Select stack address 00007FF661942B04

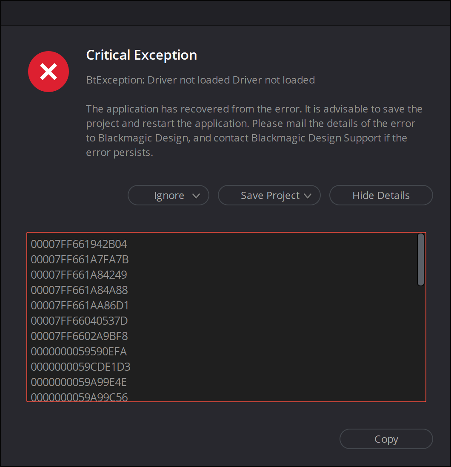tap(79, 244)
